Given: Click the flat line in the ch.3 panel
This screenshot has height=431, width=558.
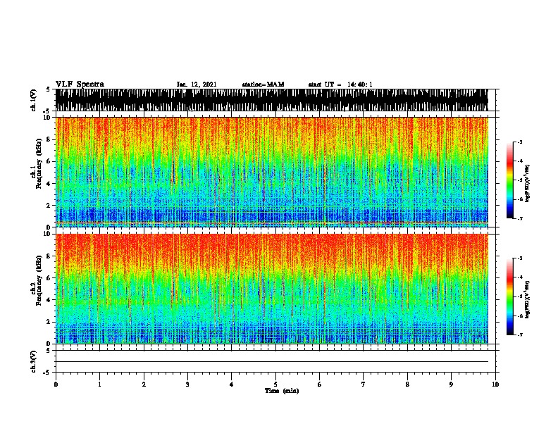Looking at the screenshot, I should (x=271, y=362).
